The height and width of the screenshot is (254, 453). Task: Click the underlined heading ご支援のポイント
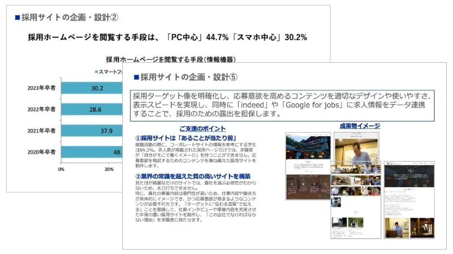tap(203, 129)
